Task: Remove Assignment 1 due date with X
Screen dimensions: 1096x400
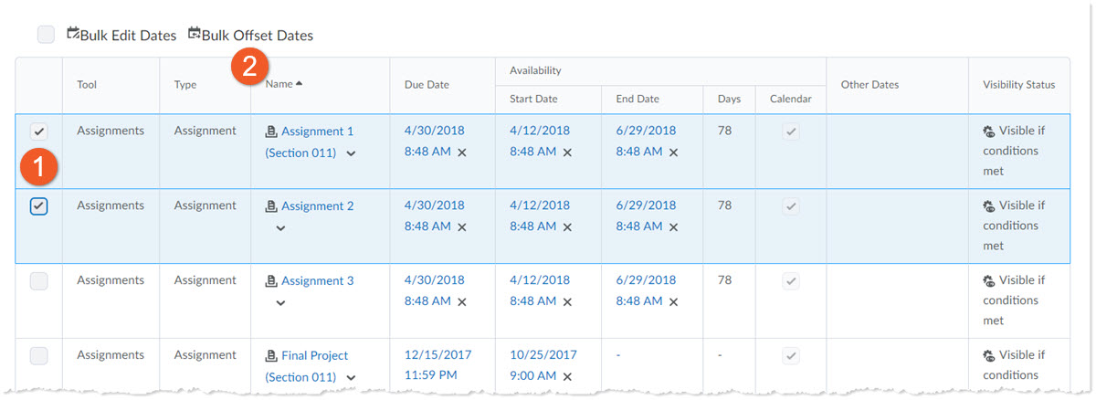Action: (462, 153)
